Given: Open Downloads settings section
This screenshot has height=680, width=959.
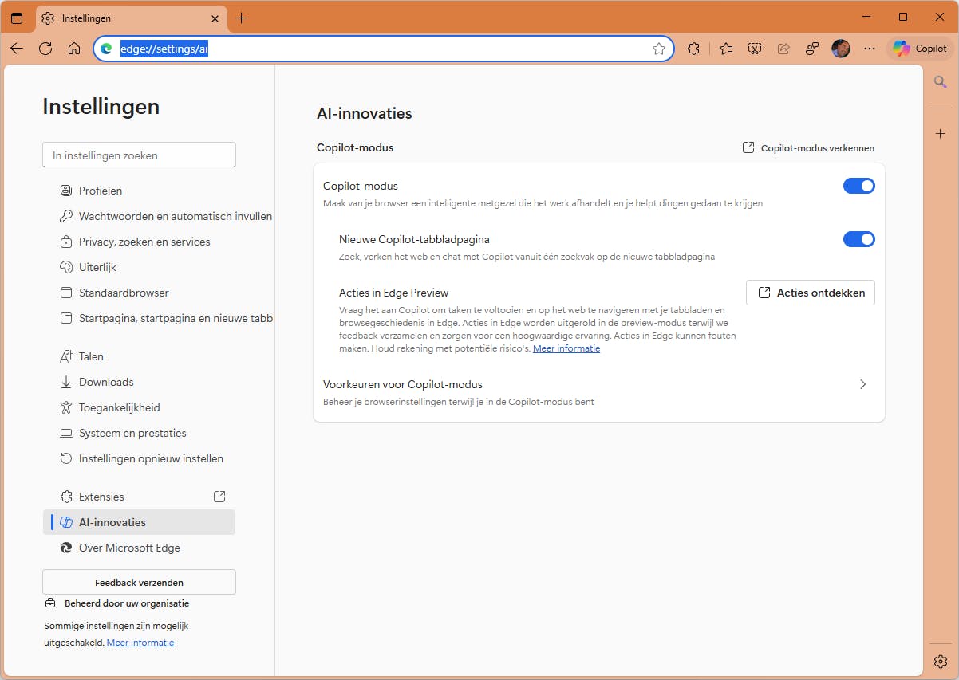Looking at the screenshot, I should (x=139, y=382).
